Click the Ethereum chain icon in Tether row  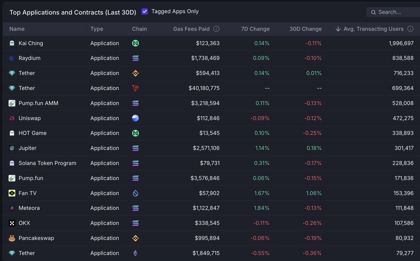(135, 253)
